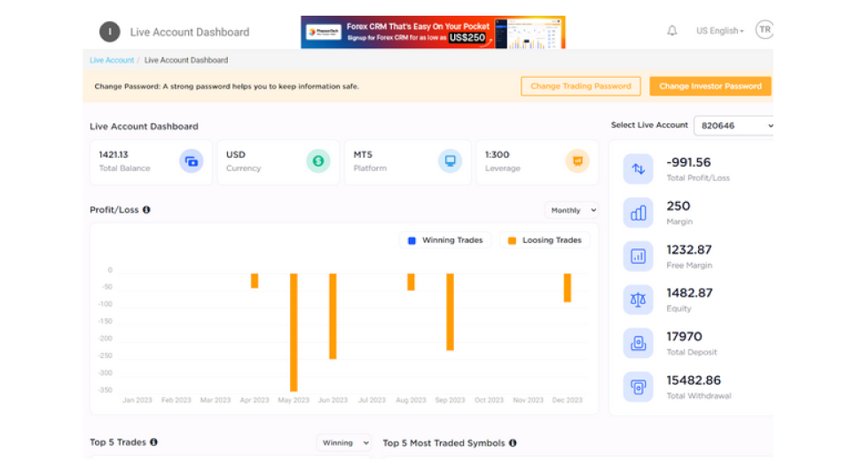Click the MT5 platform monitor icon
This screenshot has width=855, height=468.
pos(450,161)
